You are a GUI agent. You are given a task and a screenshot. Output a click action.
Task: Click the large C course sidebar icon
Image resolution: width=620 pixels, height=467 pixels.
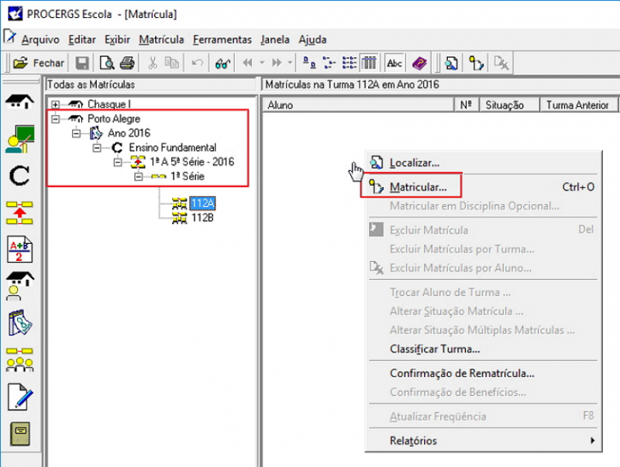coord(19,176)
